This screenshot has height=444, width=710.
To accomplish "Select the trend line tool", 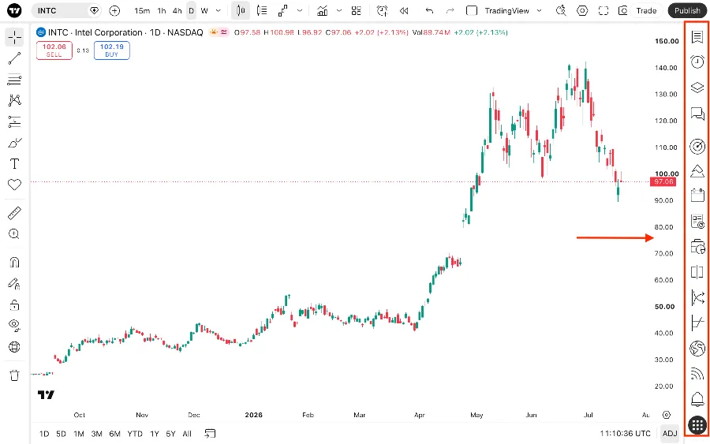I will [14, 58].
